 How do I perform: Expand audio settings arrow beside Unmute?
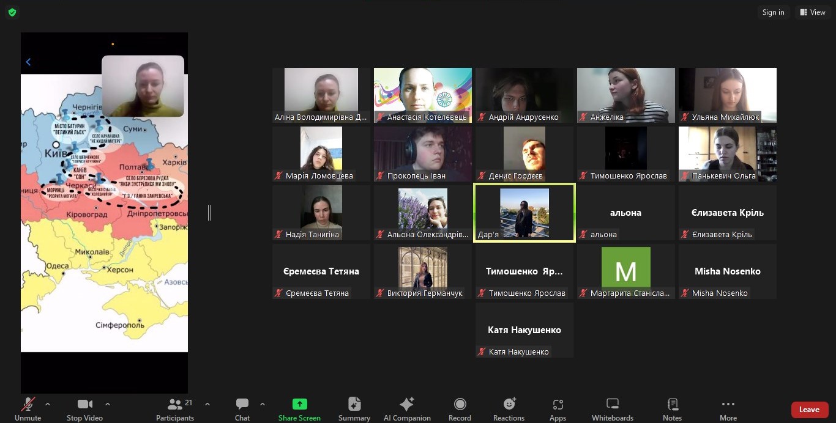48,404
